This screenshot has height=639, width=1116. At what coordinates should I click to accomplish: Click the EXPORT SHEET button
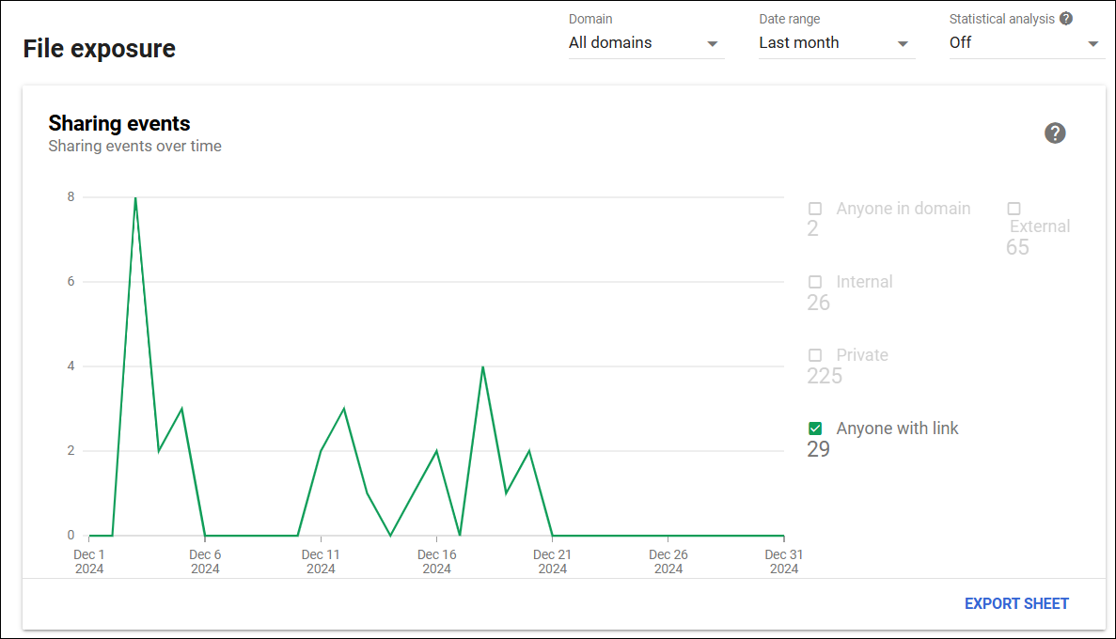click(x=1016, y=603)
